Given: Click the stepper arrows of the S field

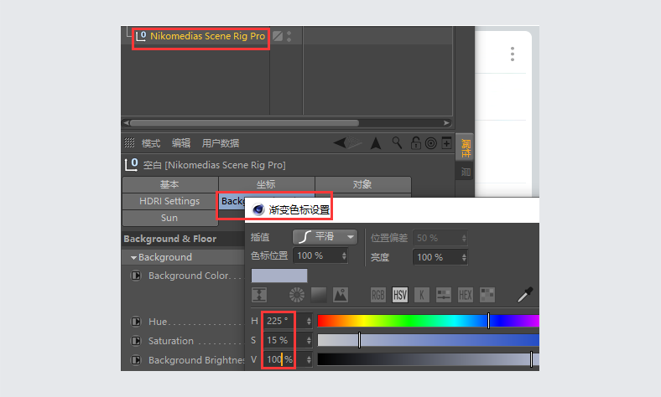Looking at the screenshot, I should 309,340.
